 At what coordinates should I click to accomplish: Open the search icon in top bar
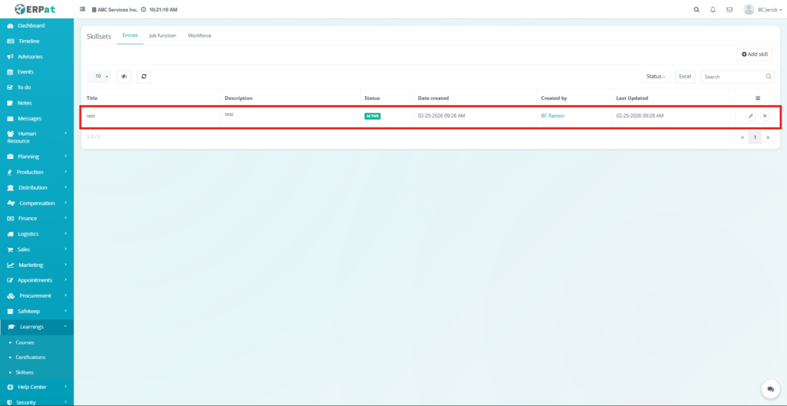coord(696,10)
